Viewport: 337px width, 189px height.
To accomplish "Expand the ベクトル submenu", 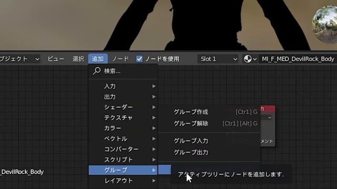I will point(123,139).
